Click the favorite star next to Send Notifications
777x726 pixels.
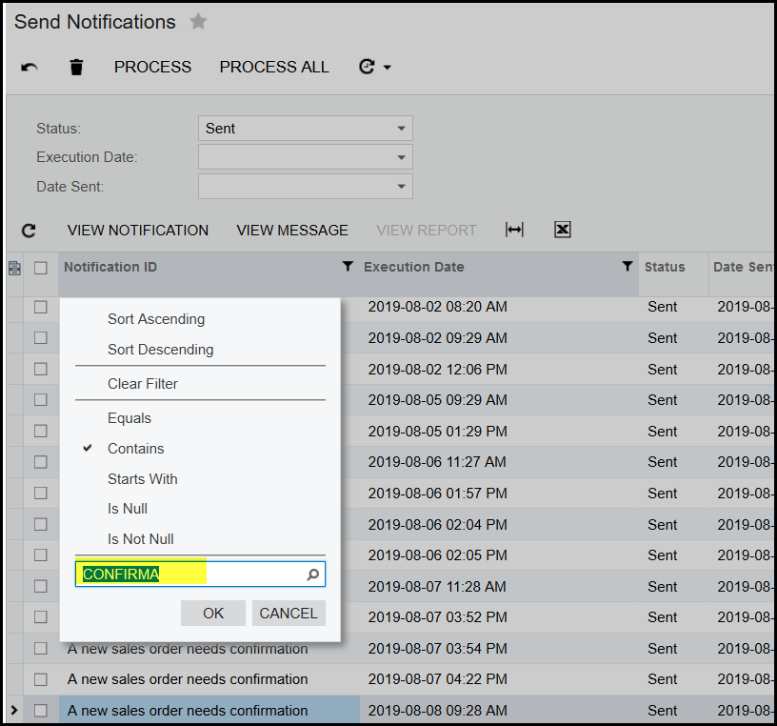[198, 22]
